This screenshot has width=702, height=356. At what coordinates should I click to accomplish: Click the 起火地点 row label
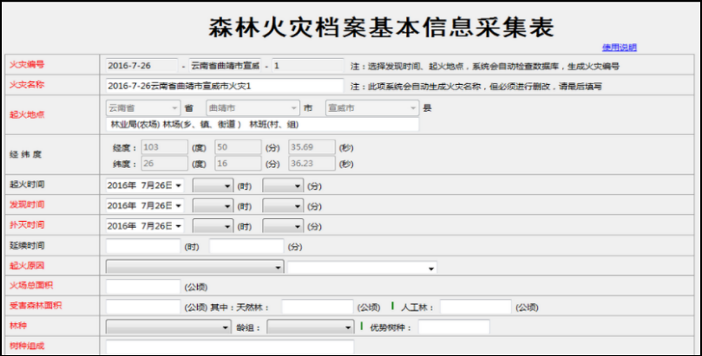[x=27, y=115]
